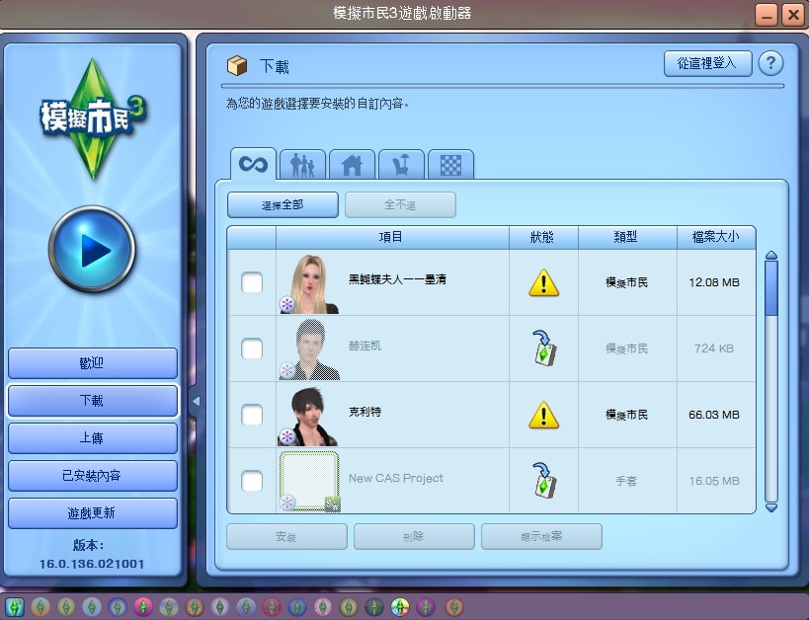The image size is (809, 620).
Task: Click the scroll up arrow of the list
Action: (771, 255)
